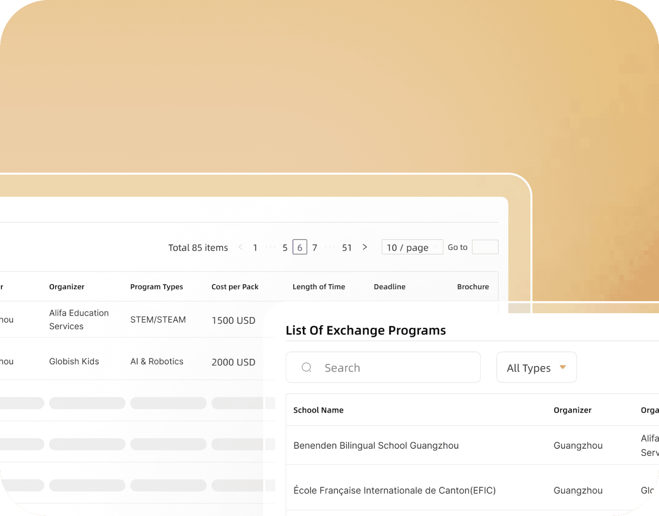Select the École Française Internationale de Canton row
The image size is (659, 516).
472,490
